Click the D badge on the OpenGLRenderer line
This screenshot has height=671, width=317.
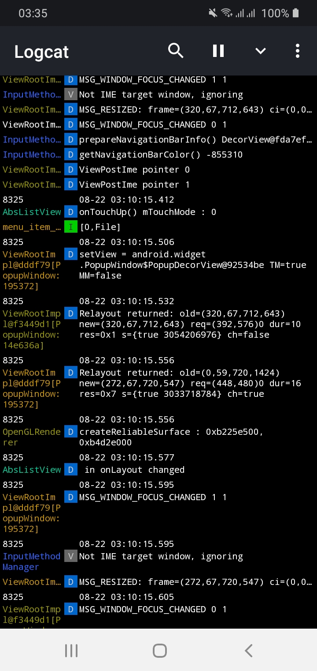[70, 432]
